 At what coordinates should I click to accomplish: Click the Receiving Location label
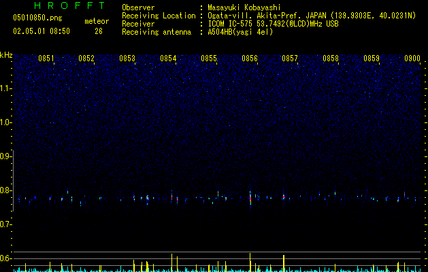159,16
